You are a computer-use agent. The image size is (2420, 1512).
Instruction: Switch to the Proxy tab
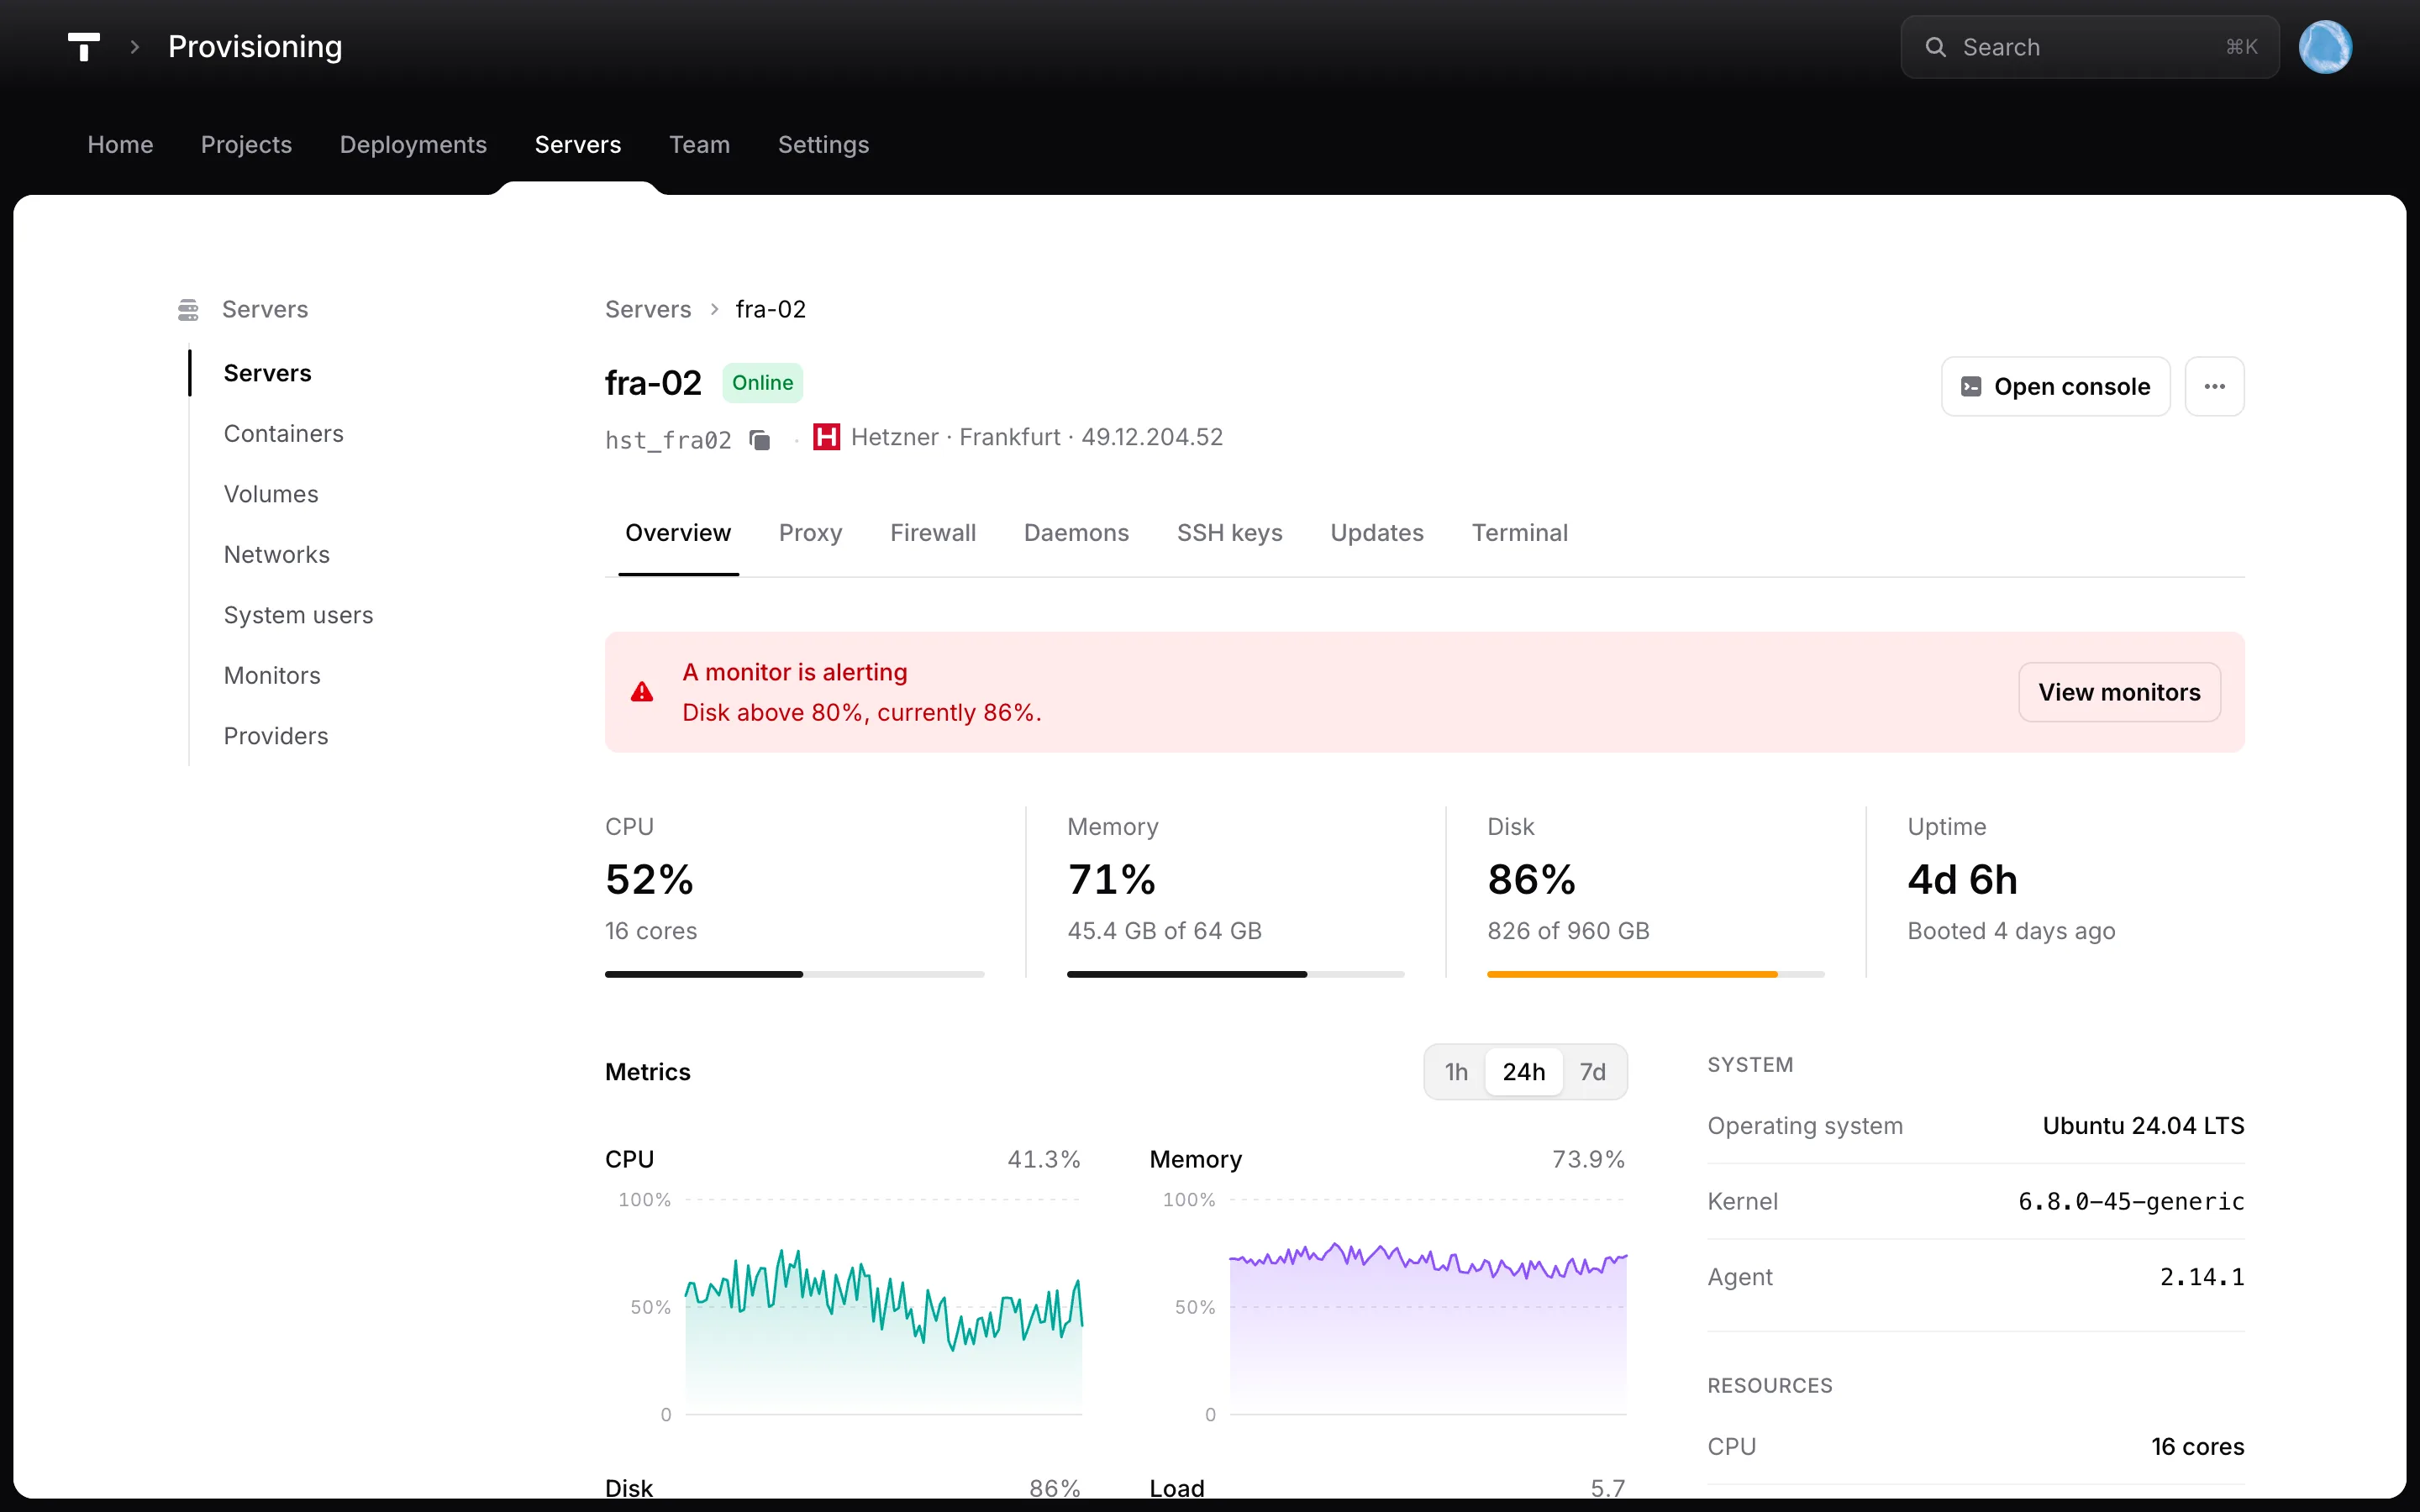click(810, 533)
